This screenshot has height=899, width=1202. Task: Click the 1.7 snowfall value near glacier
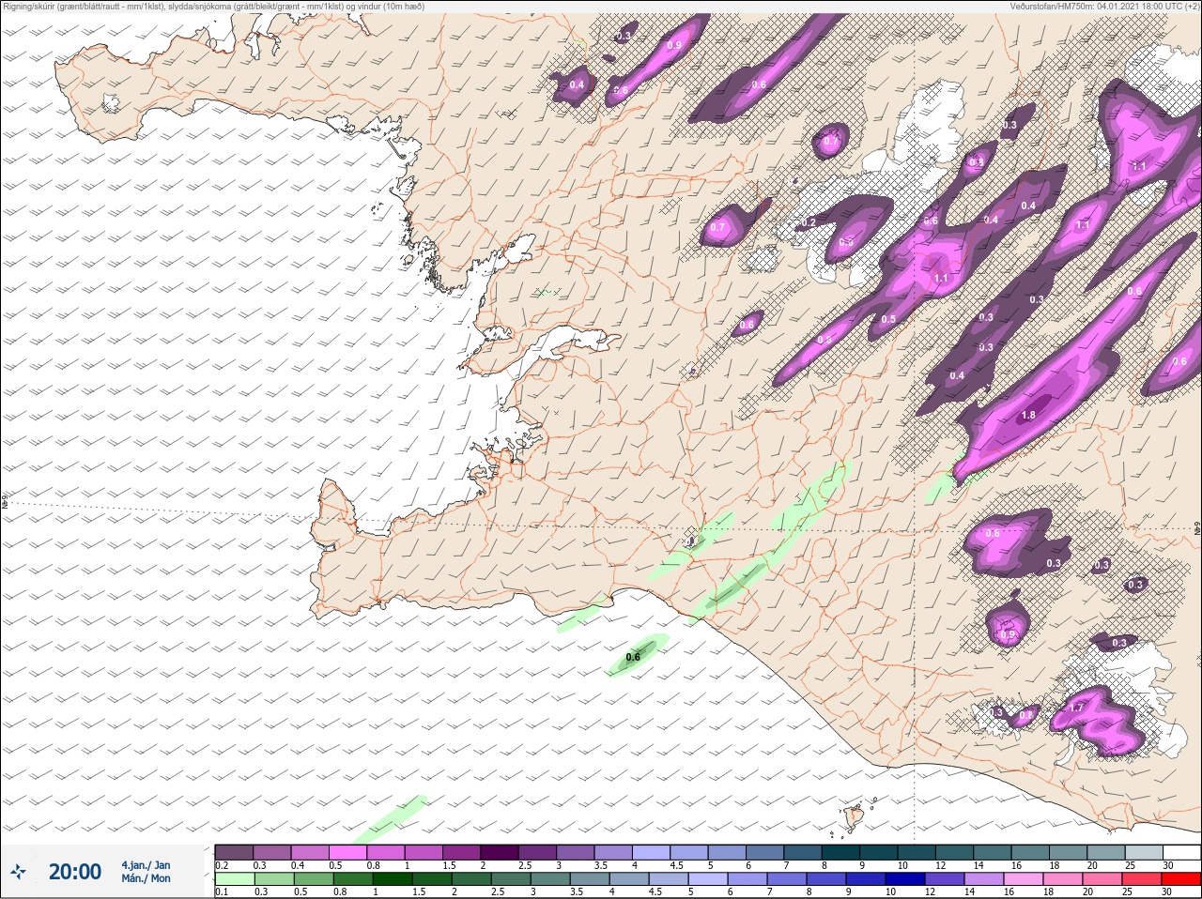pyautogui.click(x=1077, y=708)
